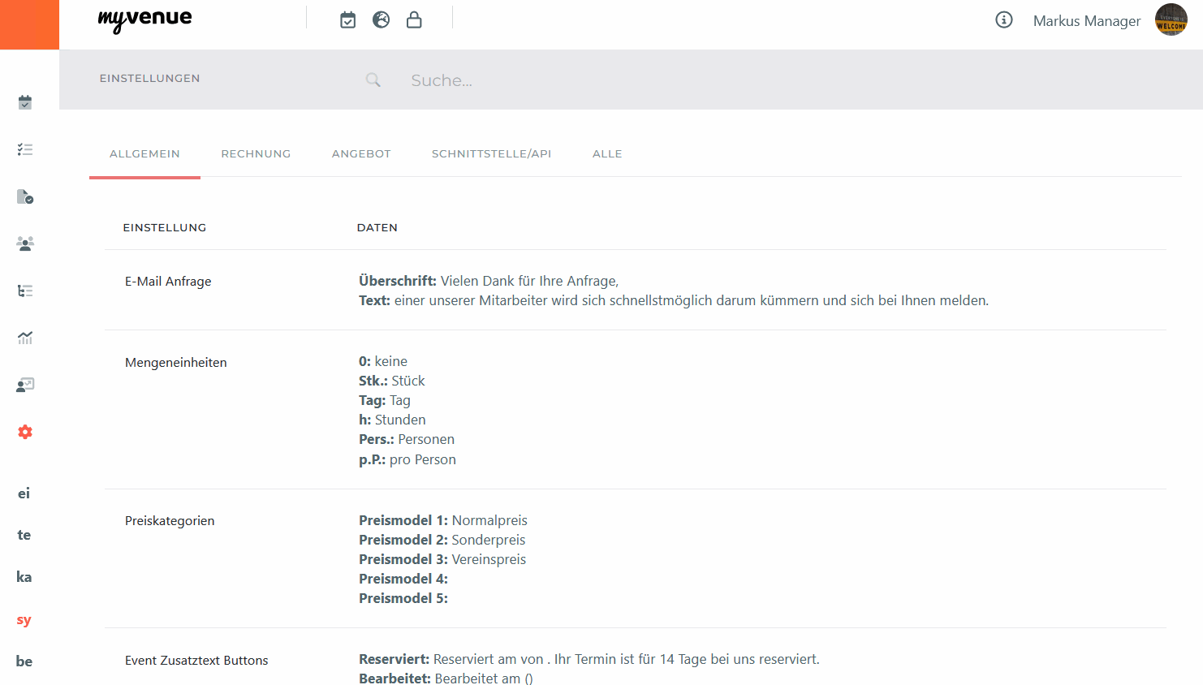Click the Markus Manager profile avatar
Viewport: 1203px width, 685px height.
(x=1171, y=20)
